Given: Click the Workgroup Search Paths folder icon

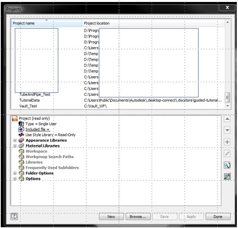Looking at the screenshot, I should pyautogui.click(x=21, y=156).
